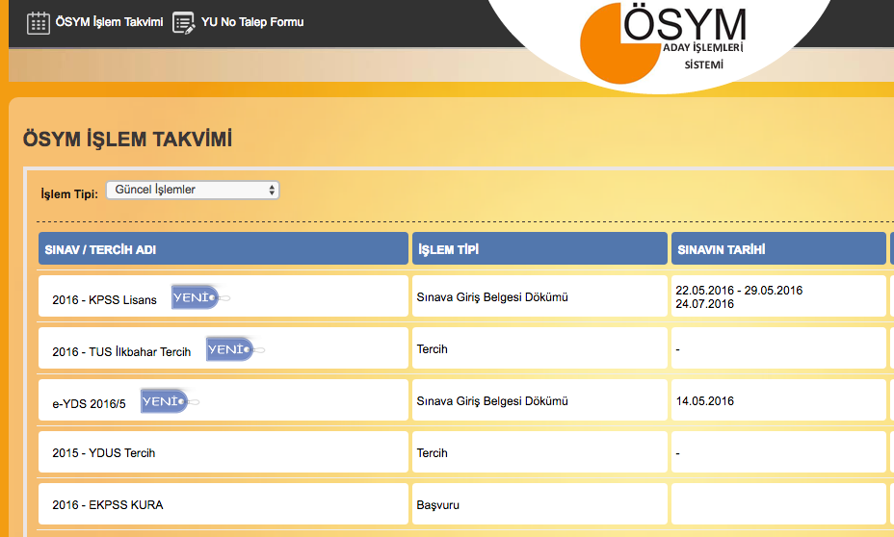Click the YENİ tag beside 2016 - KPSS Lisans
Screen dimensions: 894x537
[197, 298]
